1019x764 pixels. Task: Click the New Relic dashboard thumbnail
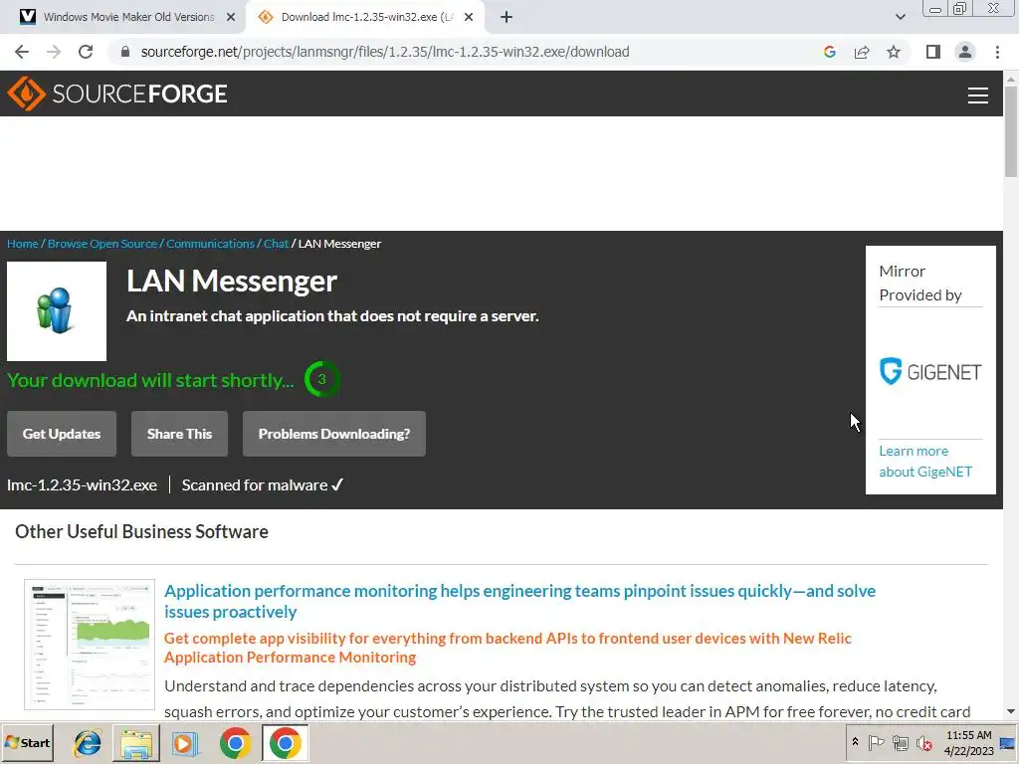pos(90,645)
